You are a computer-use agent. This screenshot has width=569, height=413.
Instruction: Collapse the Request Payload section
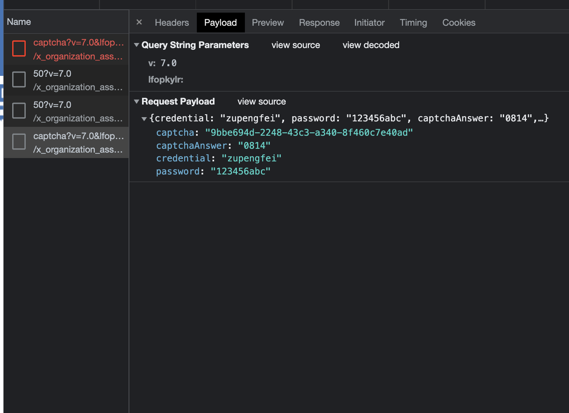click(x=137, y=102)
